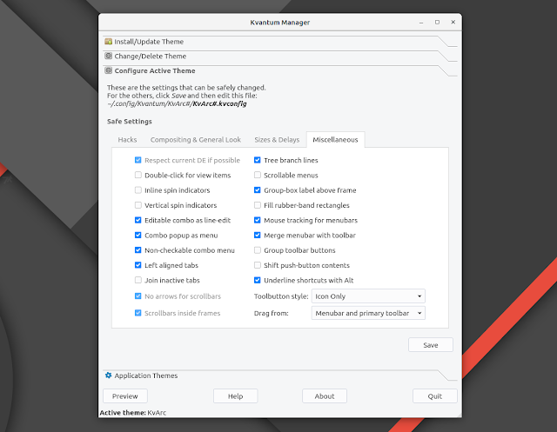The height and width of the screenshot is (432, 557).
Task: Switch to the Hacks tab
Action: click(128, 139)
